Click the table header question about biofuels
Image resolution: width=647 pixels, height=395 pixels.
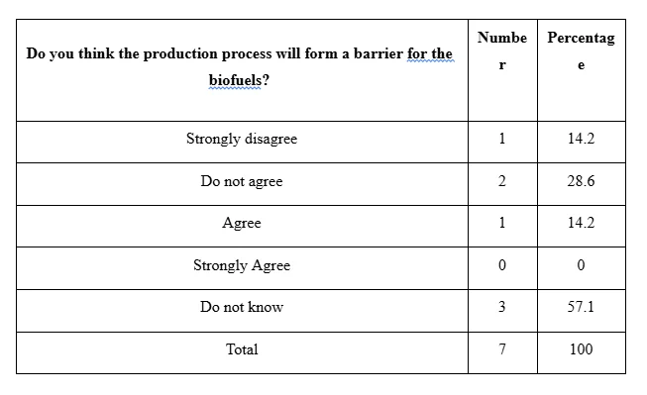point(240,66)
